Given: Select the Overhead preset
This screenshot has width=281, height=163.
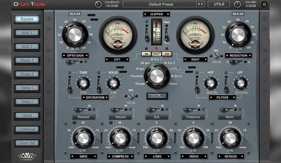Looking at the screenshot, I should tap(27, 129).
